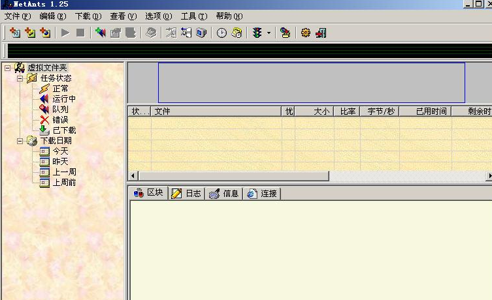Open the 选项(O) menu
The width and height of the screenshot is (492, 300).
click(159, 16)
